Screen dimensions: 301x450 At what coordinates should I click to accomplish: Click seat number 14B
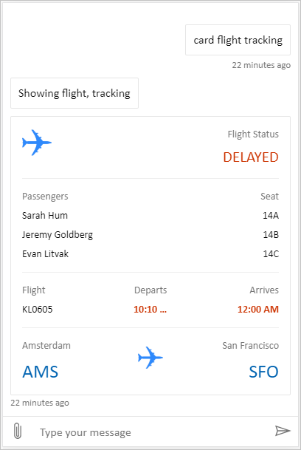271,235
